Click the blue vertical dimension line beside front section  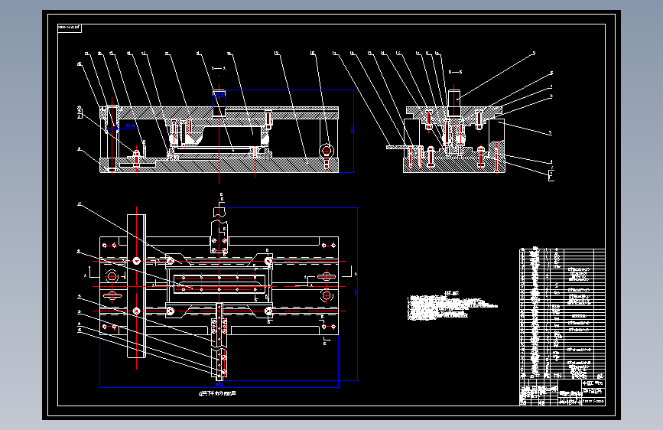point(353,131)
